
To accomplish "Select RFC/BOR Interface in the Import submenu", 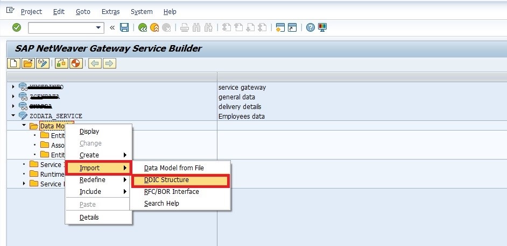I will click(171, 191).
